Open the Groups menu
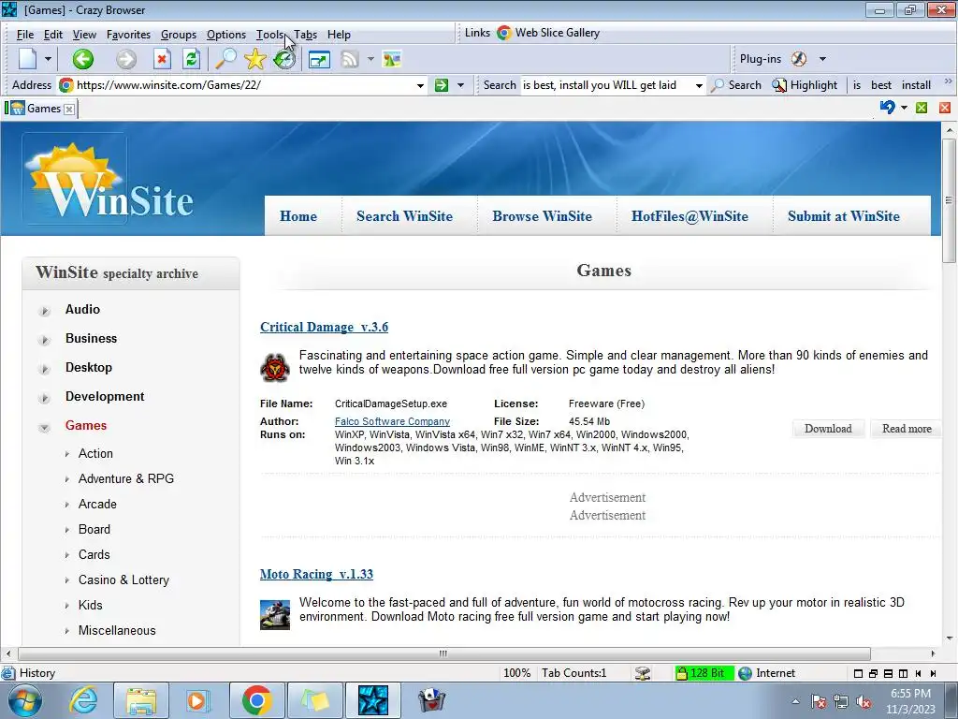The height and width of the screenshot is (719, 958). pyautogui.click(x=179, y=35)
